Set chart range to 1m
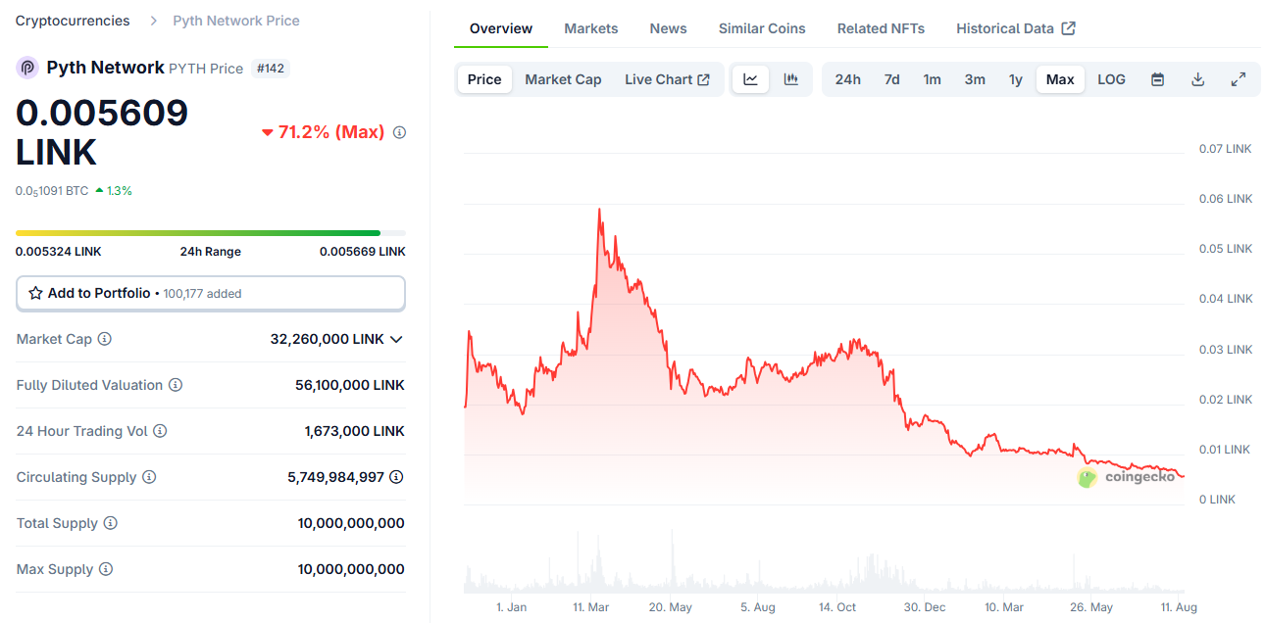 [x=932, y=79]
